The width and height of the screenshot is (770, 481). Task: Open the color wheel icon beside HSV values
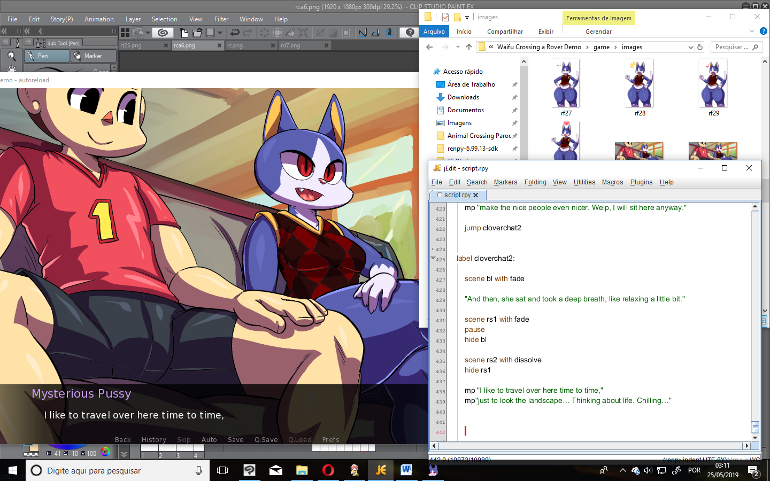105,452
